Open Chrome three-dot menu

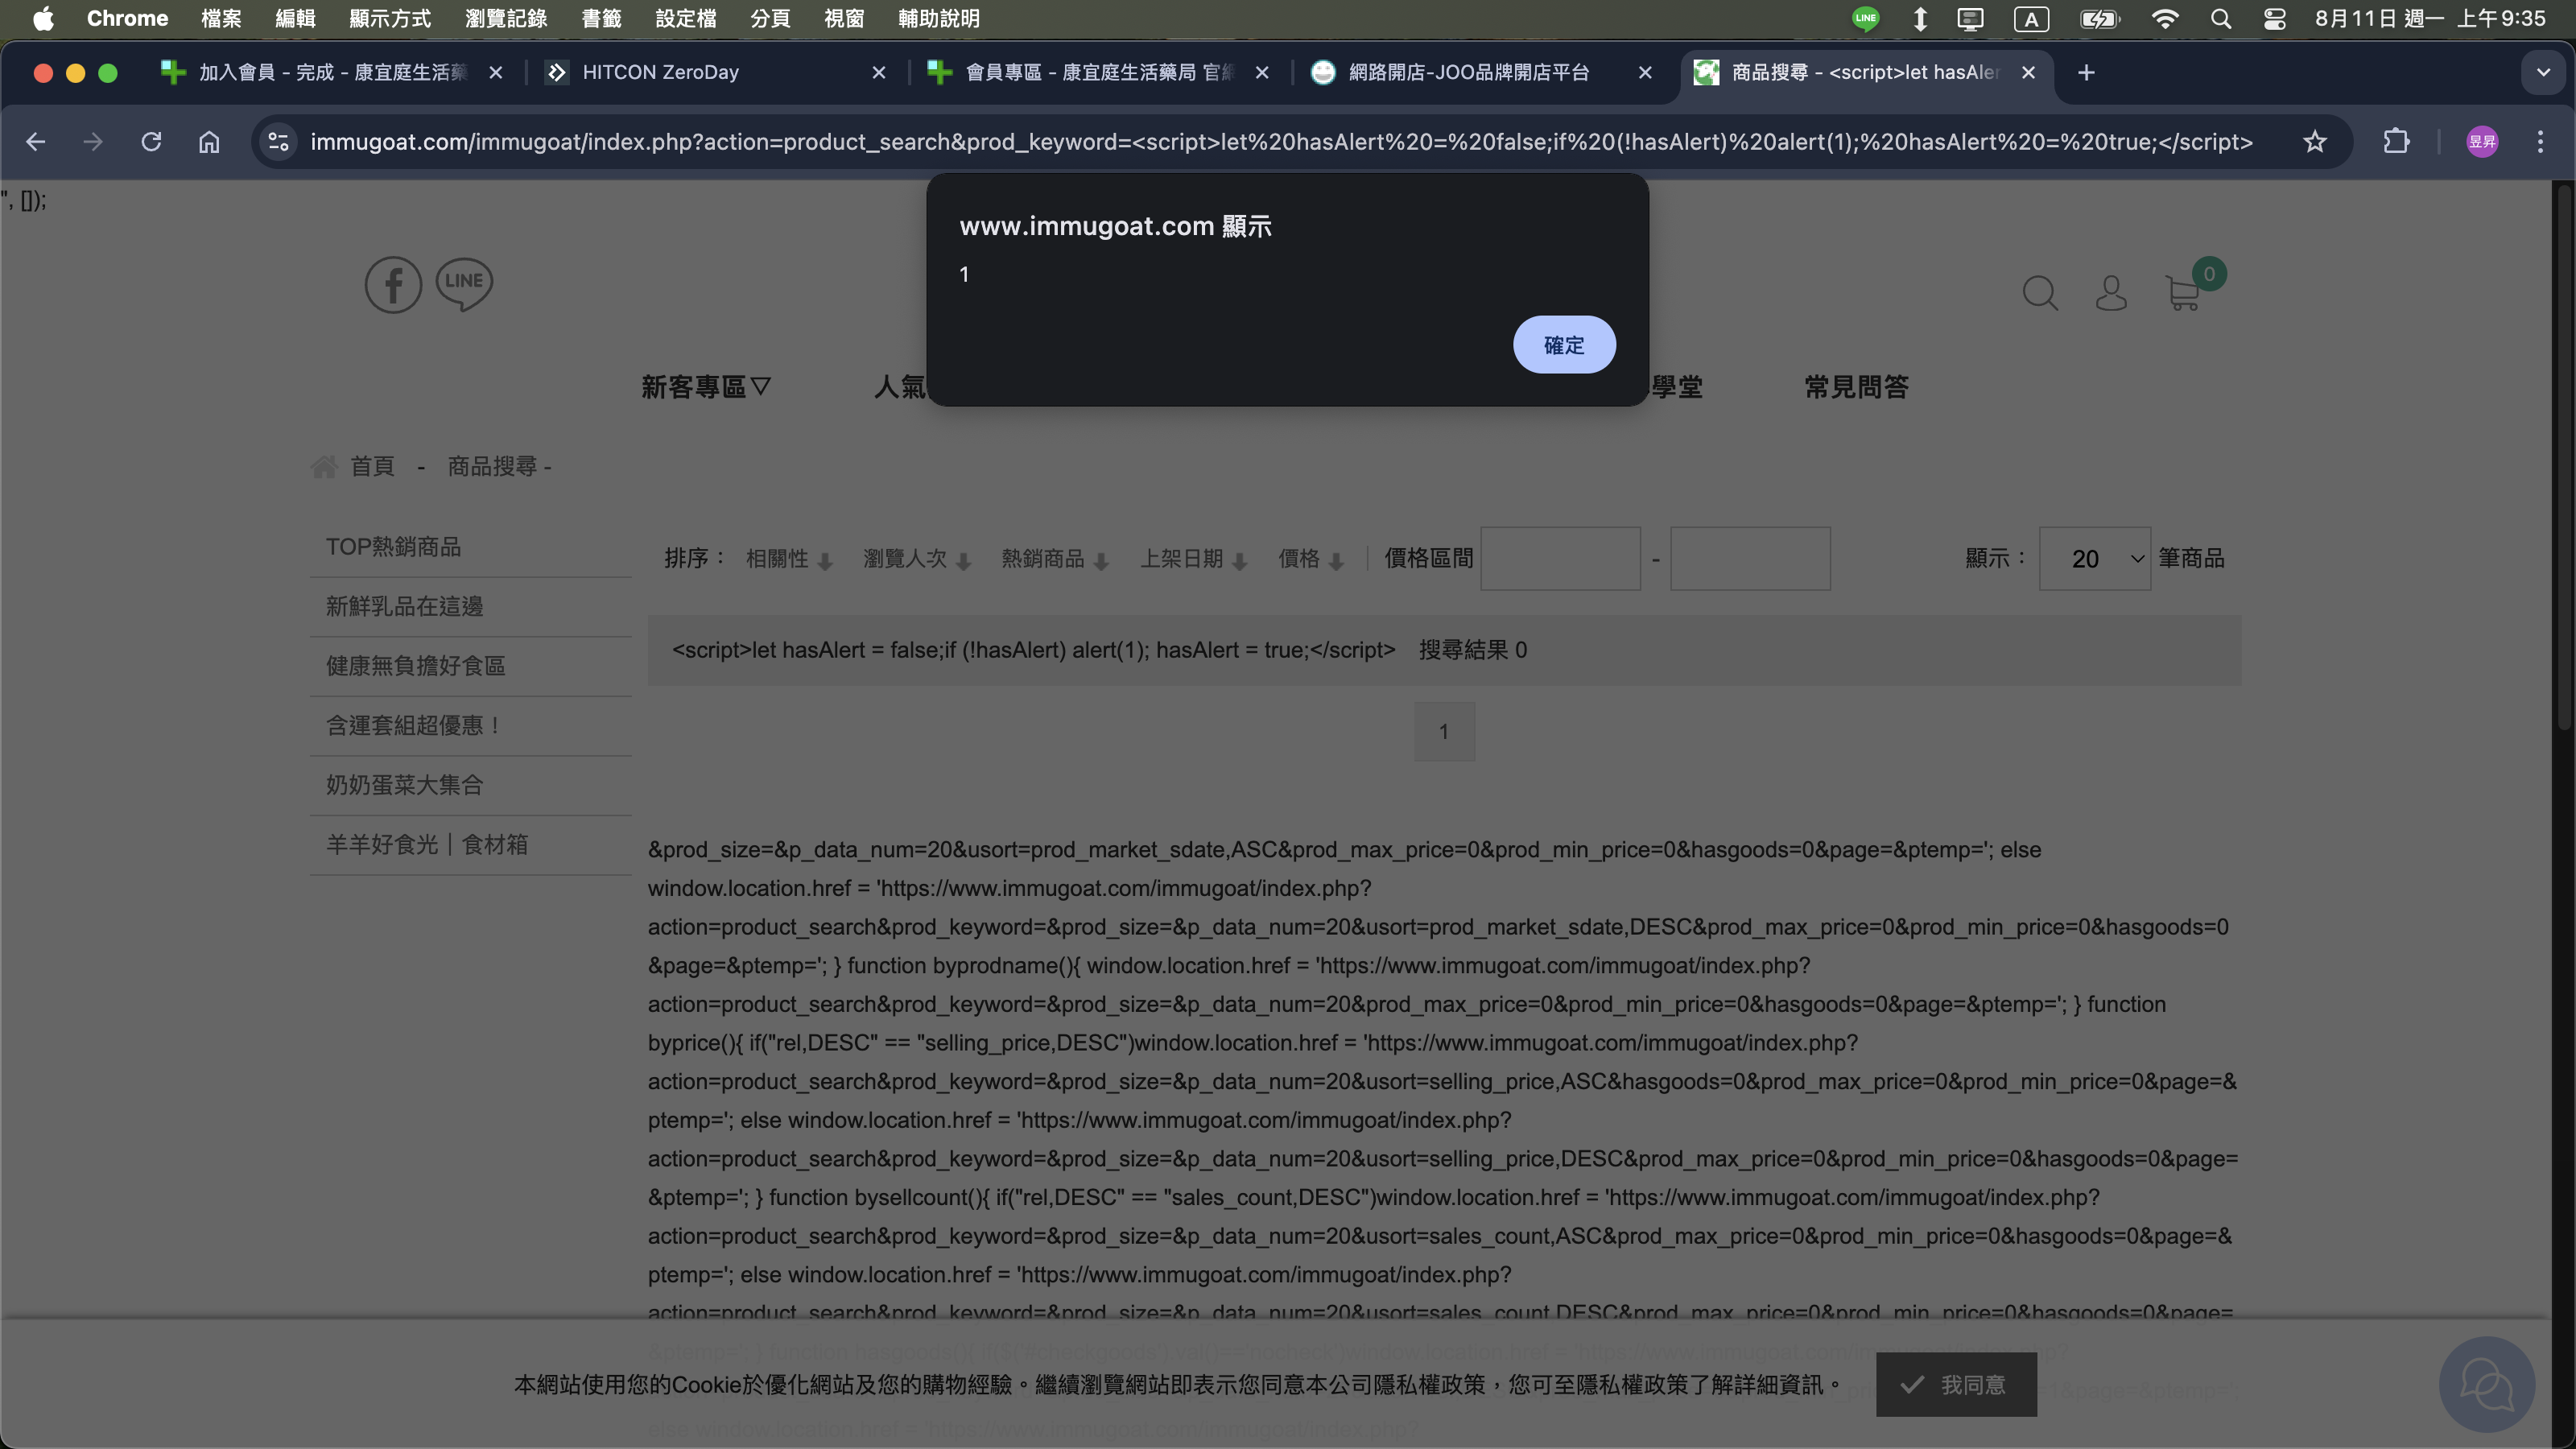pyautogui.click(x=2540, y=142)
